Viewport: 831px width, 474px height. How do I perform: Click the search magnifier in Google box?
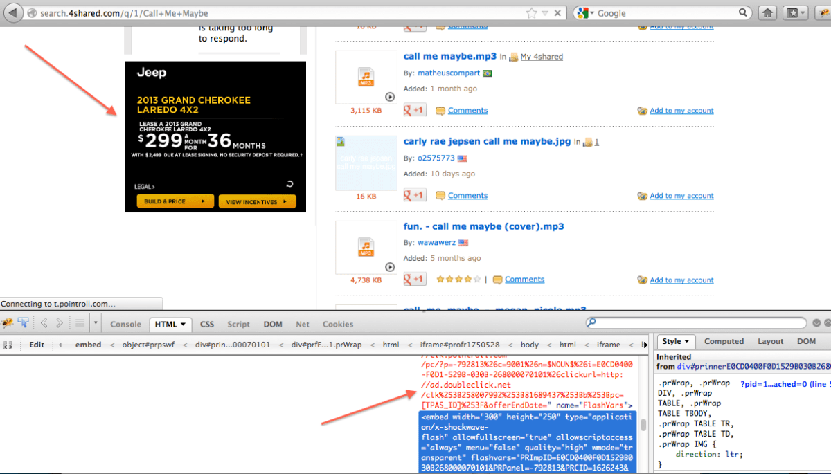click(742, 13)
